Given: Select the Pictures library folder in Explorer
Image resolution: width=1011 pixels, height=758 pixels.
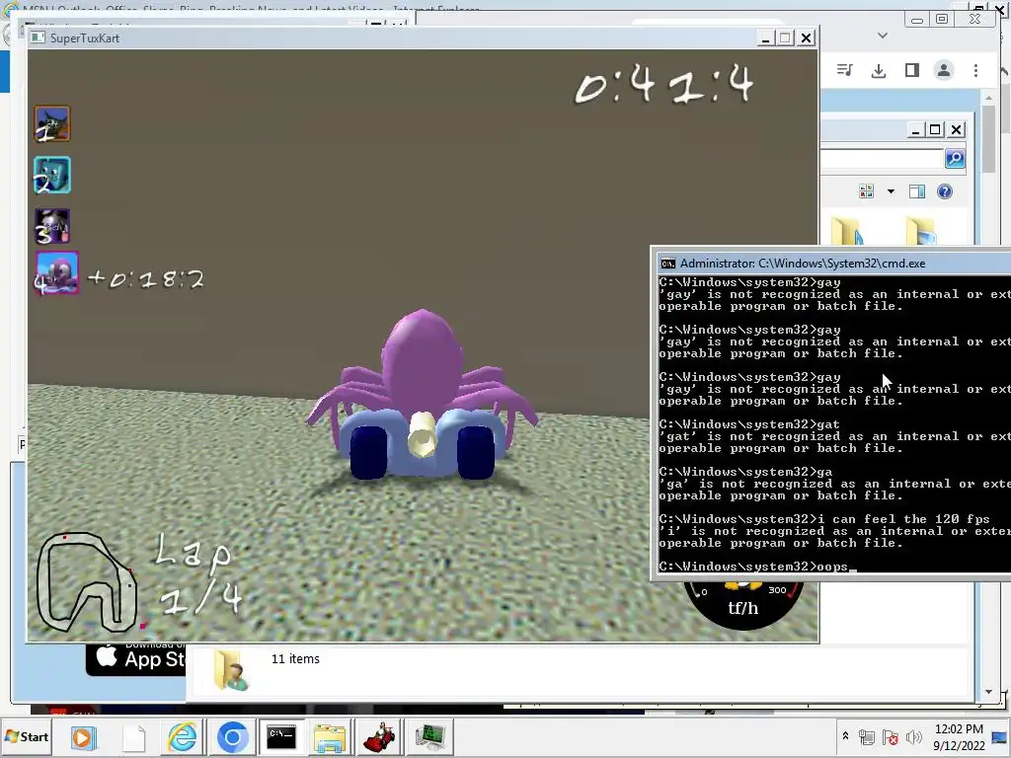Looking at the screenshot, I should [921, 232].
